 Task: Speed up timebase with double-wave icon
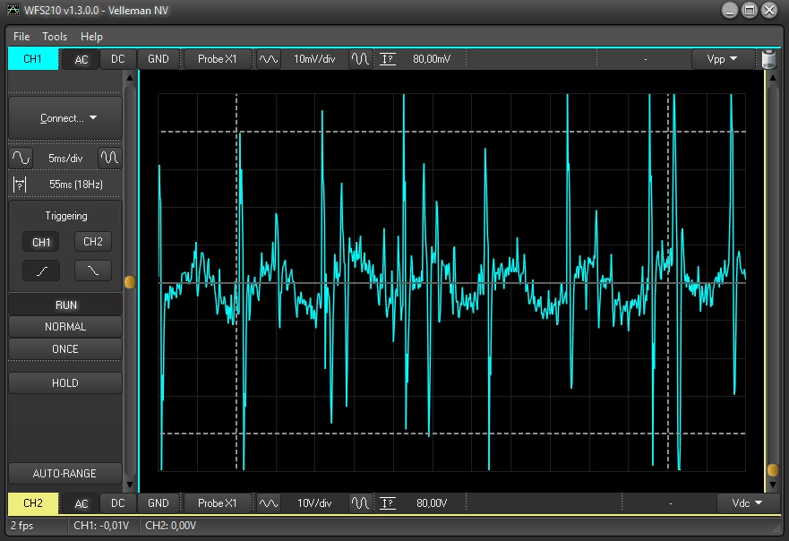click(x=109, y=158)
